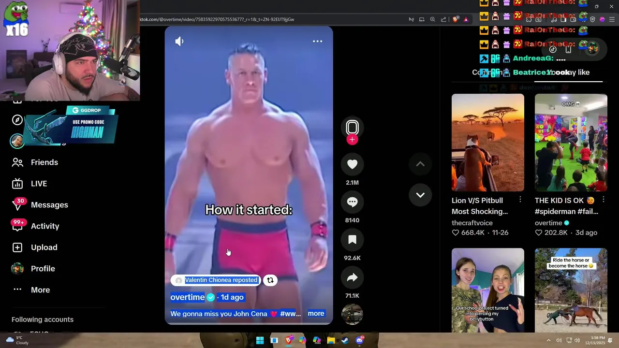Open the profile avatar in the floating pill
This screenshot has height=348, width=619.
coord(592,48)
